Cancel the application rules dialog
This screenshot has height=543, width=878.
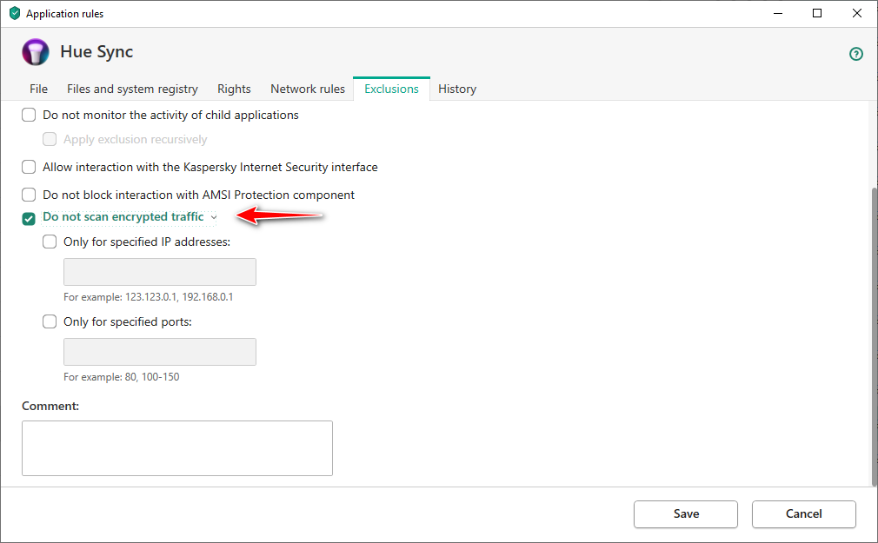click(x=803, y=513)
